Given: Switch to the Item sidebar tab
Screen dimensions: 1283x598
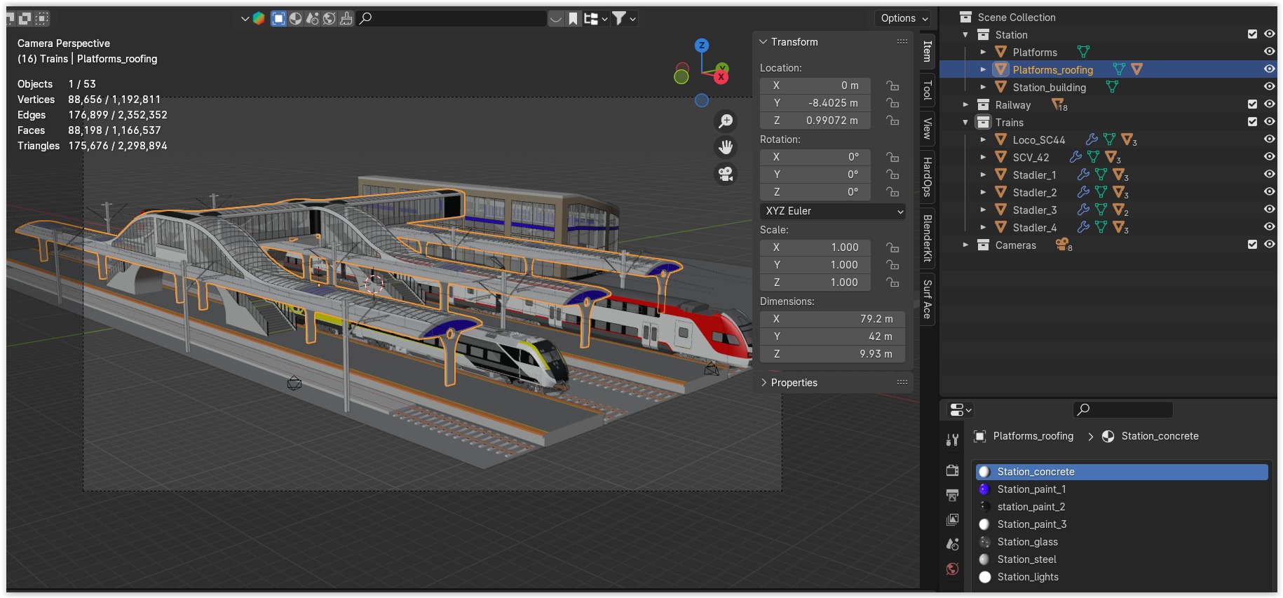Looking at the screenshot, I should (927, 51).
